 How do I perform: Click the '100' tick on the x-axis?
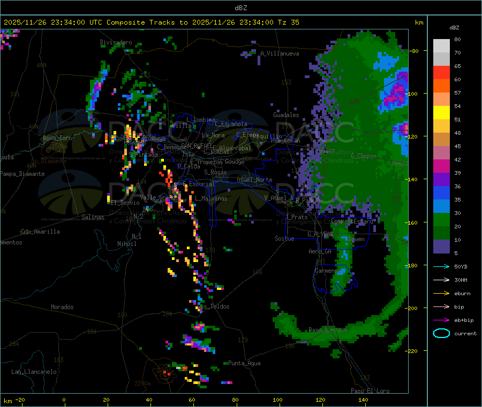tap(277, 400)
